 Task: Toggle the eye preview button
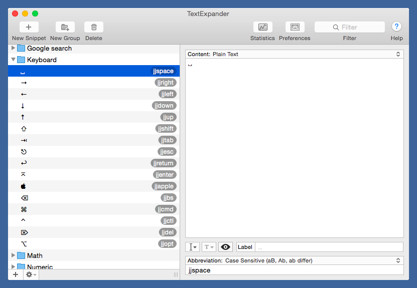click(226, 247)
